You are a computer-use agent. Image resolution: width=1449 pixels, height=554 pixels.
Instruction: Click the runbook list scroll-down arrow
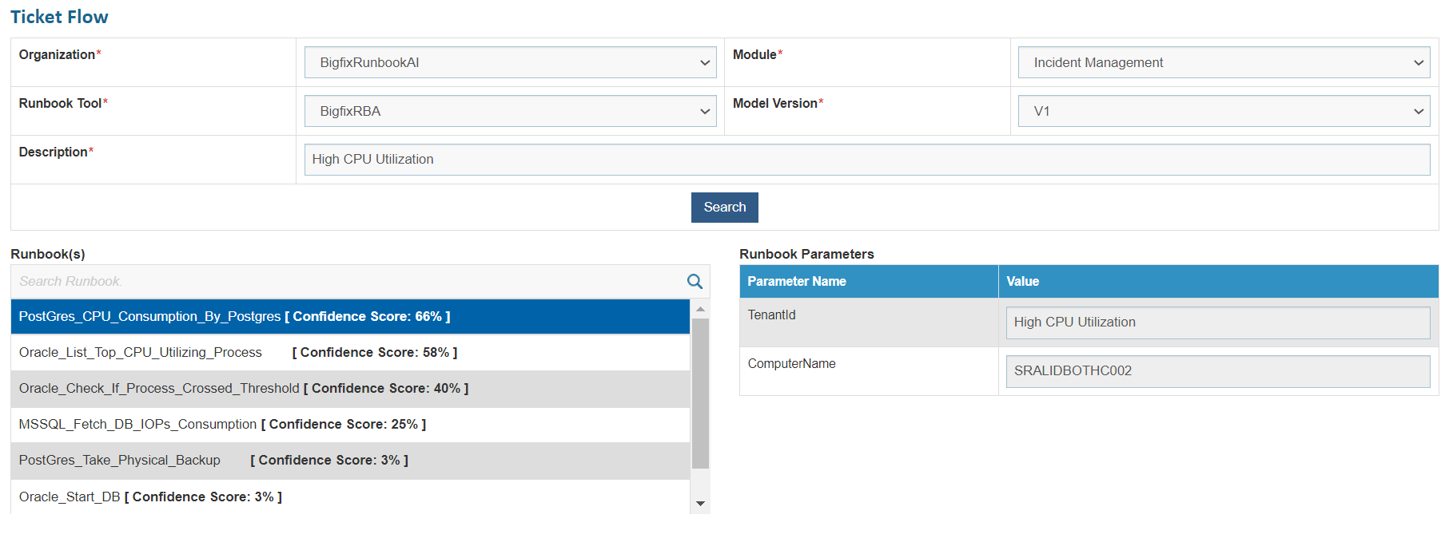700,503
